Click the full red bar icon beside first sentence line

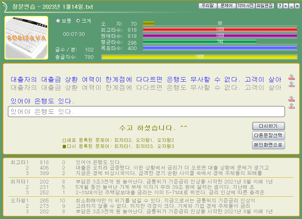click(x=291, y=77)
